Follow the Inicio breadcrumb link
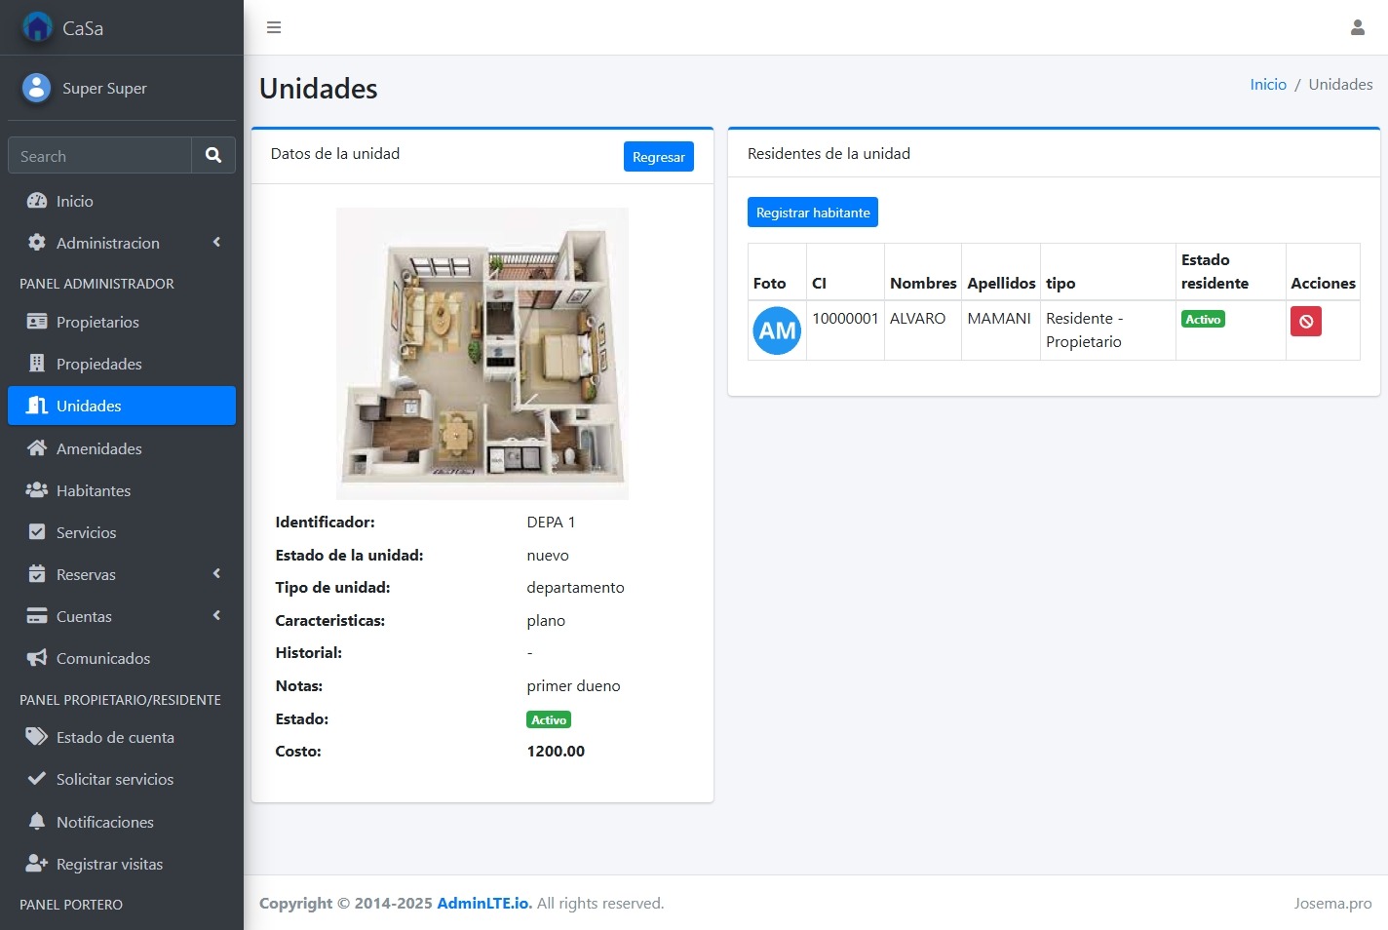This screenshot has width=1388, height=930. click(x=1267, y=85)
